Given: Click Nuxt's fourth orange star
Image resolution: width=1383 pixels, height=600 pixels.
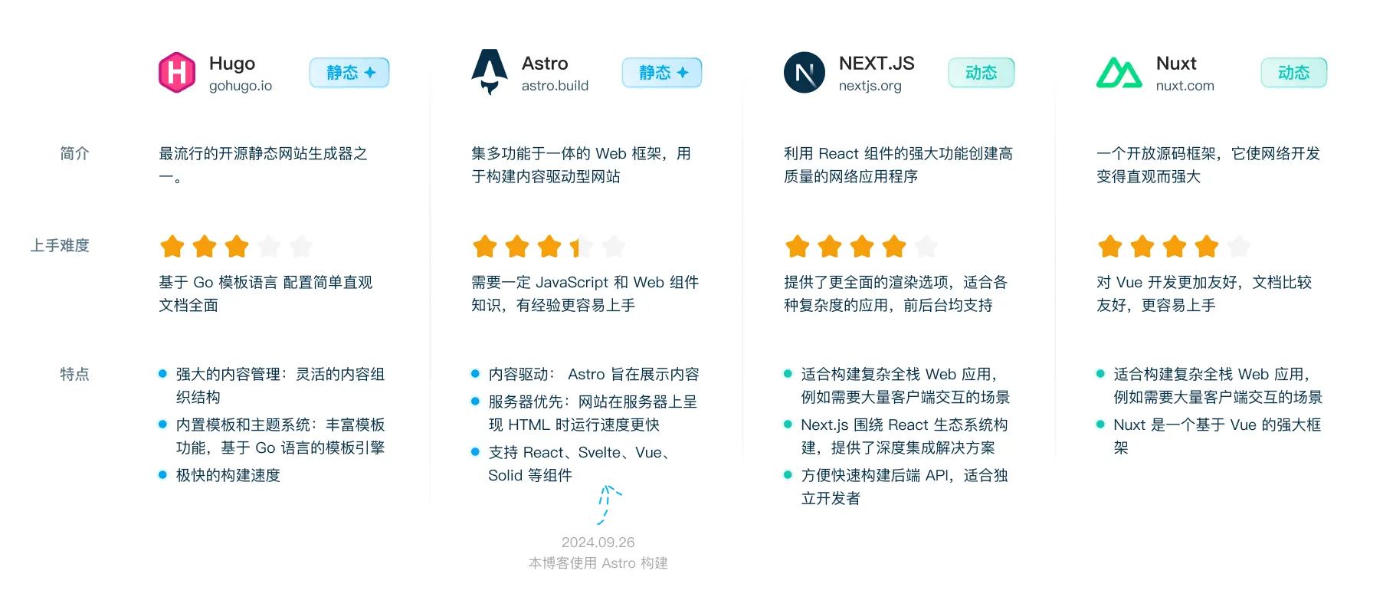Looking at the screenshot, I should click(1207, 247).
